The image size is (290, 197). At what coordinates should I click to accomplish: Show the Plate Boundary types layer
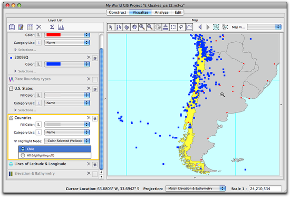point(95,80)
